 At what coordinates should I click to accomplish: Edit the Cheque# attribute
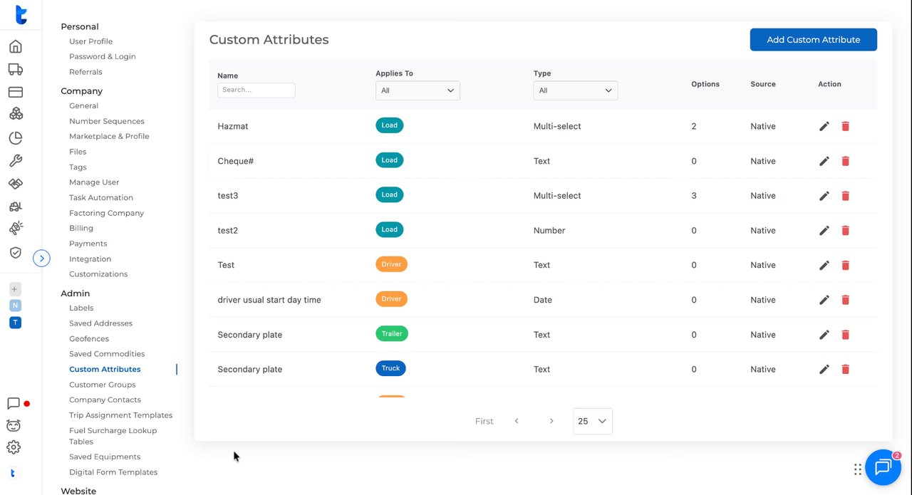[824, 161]
